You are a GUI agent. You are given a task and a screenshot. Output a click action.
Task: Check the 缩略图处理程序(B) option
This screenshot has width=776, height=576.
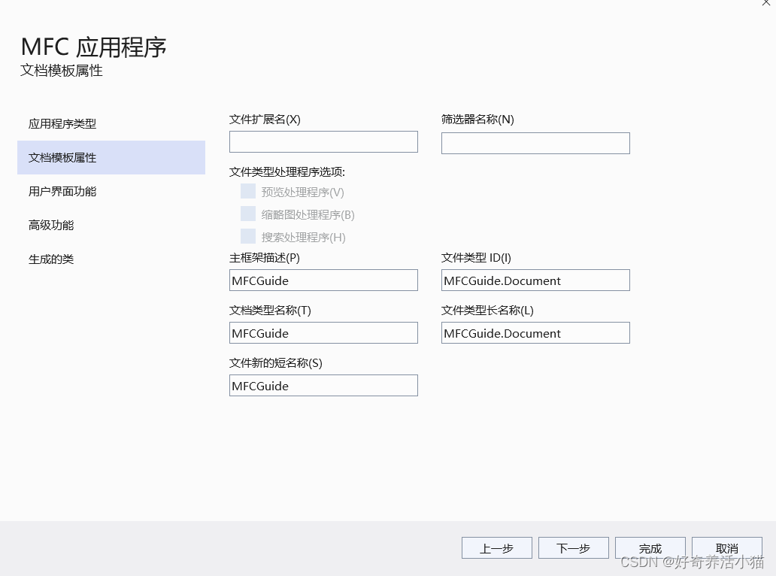[x=248, y=214]
